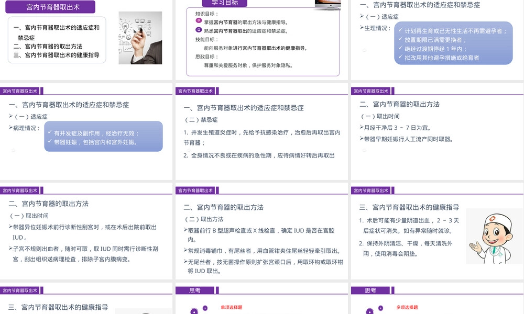Click the "生理情况:" label

pos(377,28)
